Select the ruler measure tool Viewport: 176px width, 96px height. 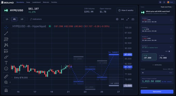click(6, 76)
